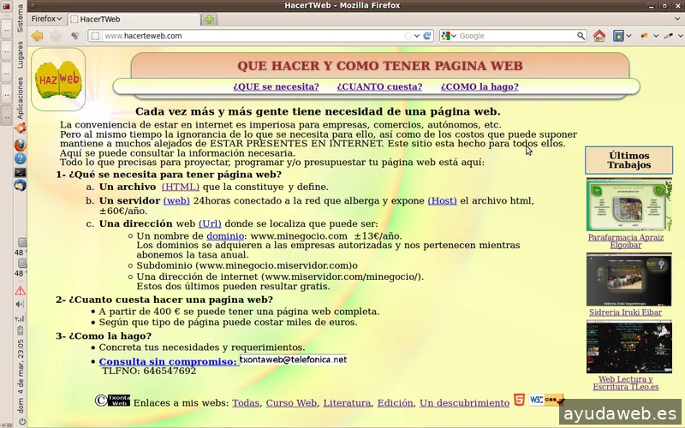Click the Firebug bug icon

click(644, 36)
